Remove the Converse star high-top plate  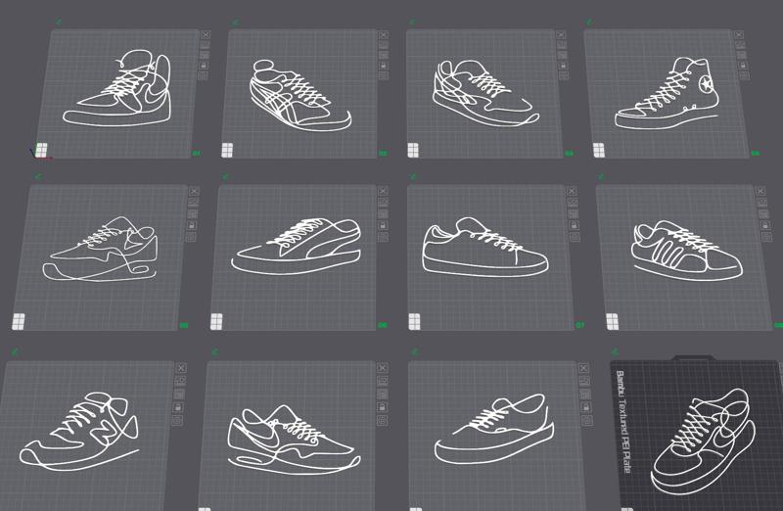739,35
